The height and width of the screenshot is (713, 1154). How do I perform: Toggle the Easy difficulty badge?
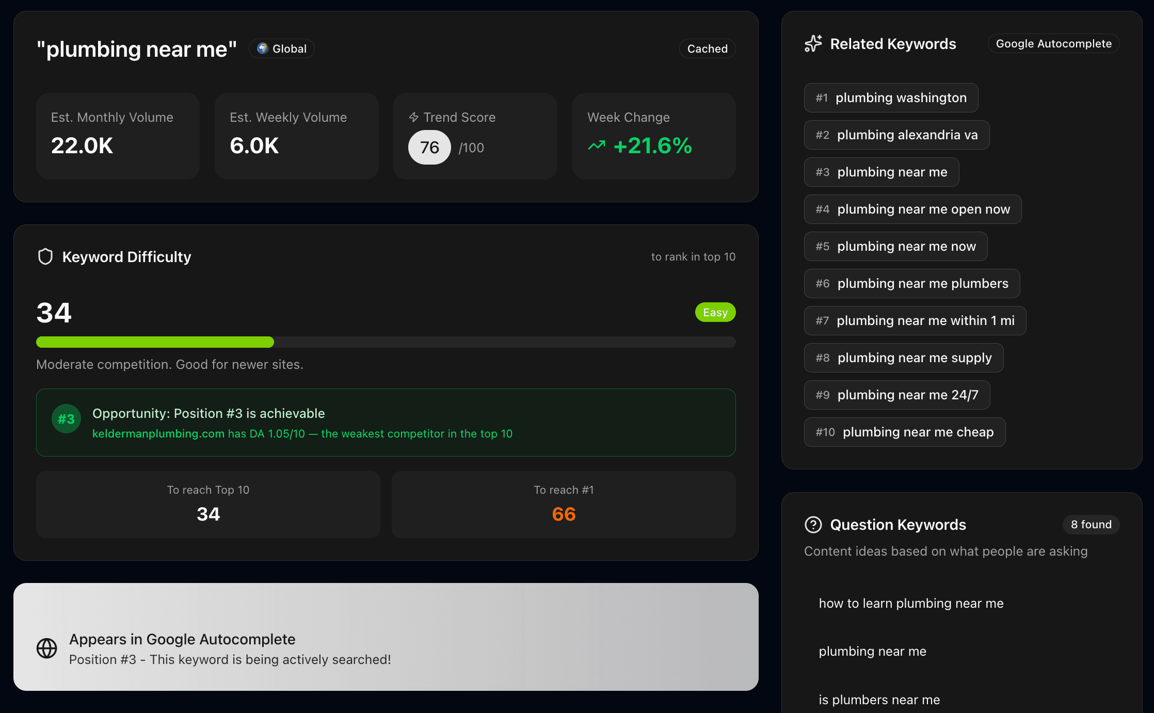click(x=715, y=312)
